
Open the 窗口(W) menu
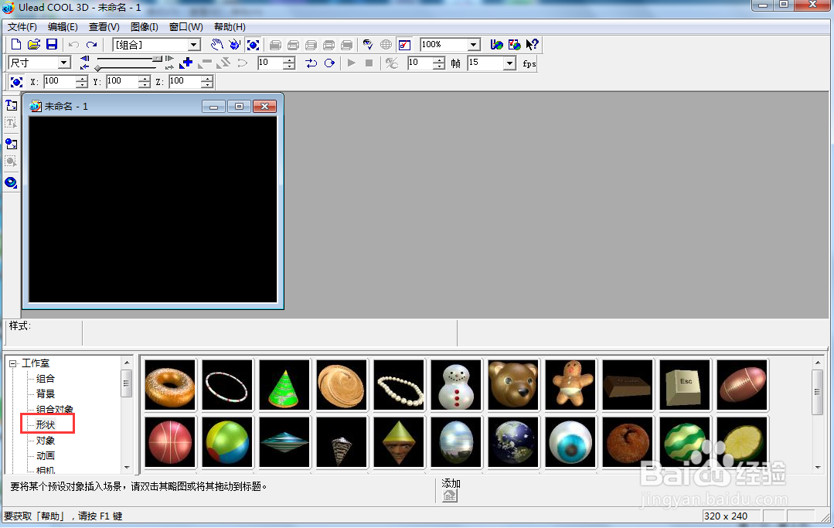pos(186,26)
